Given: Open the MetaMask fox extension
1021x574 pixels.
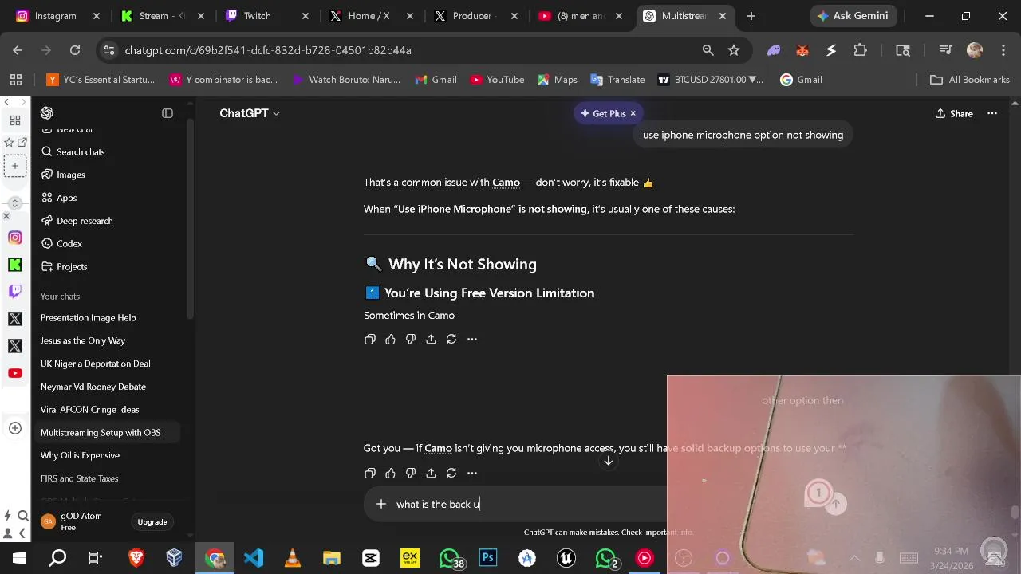Looking at the screenshot, I should point(802,50).
